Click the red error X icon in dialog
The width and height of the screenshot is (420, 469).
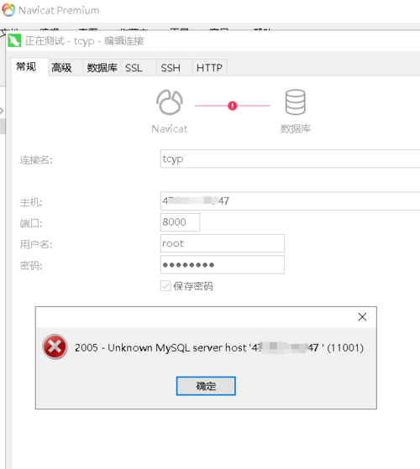(55, 347)
